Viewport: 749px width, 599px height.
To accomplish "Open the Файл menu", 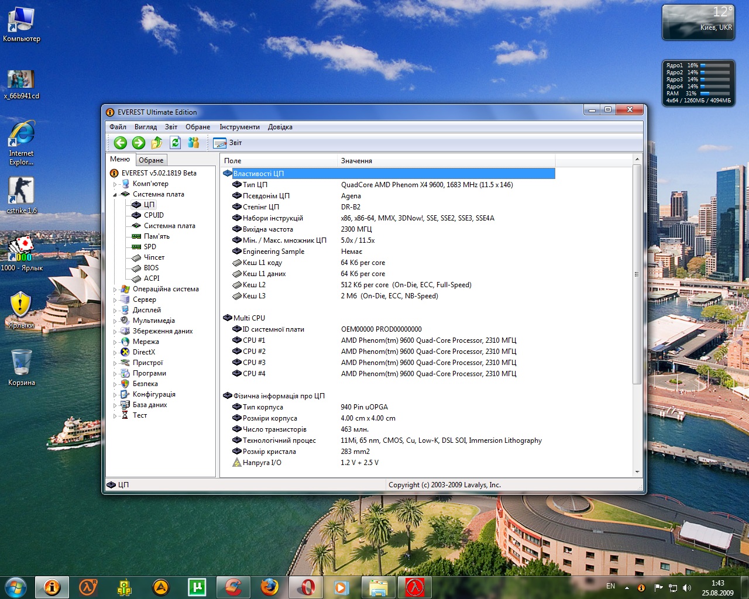I will 118,127.
